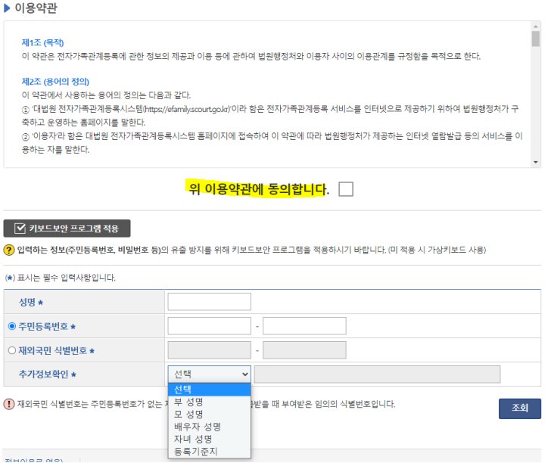Click 제1조 (목적) heading
This screenshot has height=463, width=548.
[x=42, y=42]
